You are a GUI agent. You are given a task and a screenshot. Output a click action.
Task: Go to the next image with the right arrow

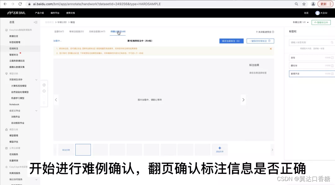[243, 99]
